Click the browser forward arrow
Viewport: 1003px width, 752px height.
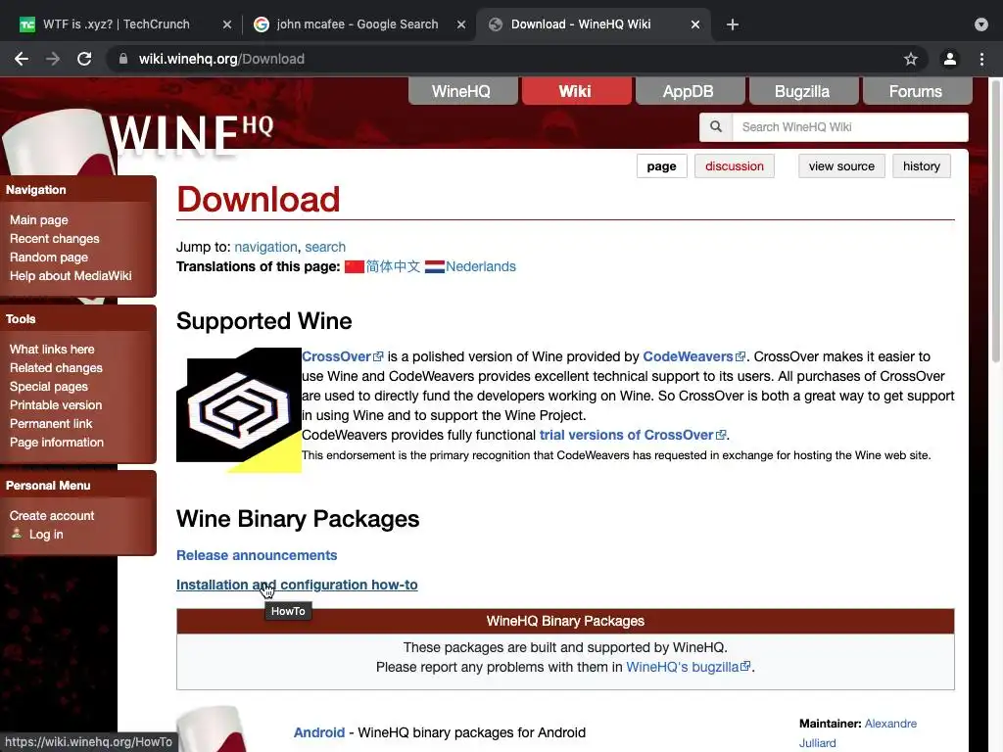click(53, 59)
